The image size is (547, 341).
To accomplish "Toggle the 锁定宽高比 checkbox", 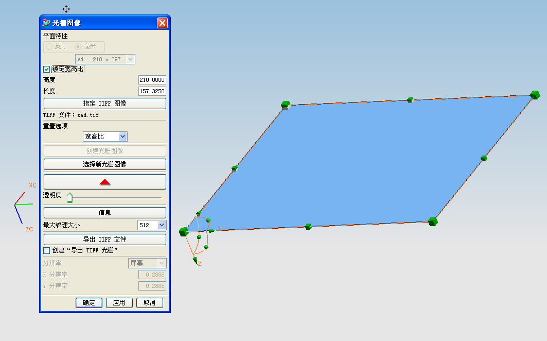I will (46, 69).
